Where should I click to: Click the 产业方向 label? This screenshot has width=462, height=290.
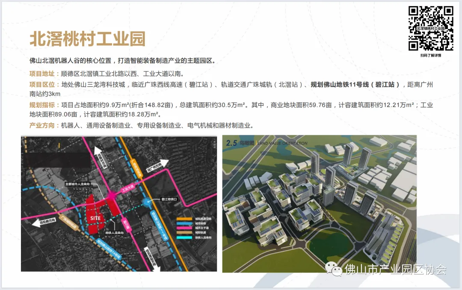[42, 125]
